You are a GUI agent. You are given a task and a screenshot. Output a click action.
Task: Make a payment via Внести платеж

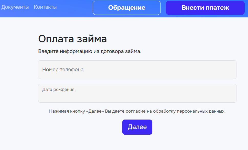point(205,8)
